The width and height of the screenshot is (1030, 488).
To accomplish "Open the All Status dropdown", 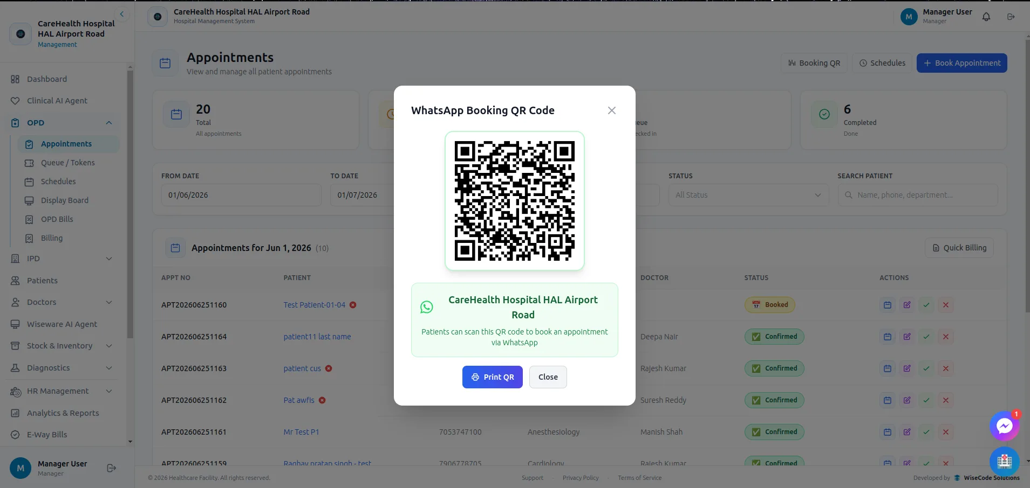I will tap(749, 195).
